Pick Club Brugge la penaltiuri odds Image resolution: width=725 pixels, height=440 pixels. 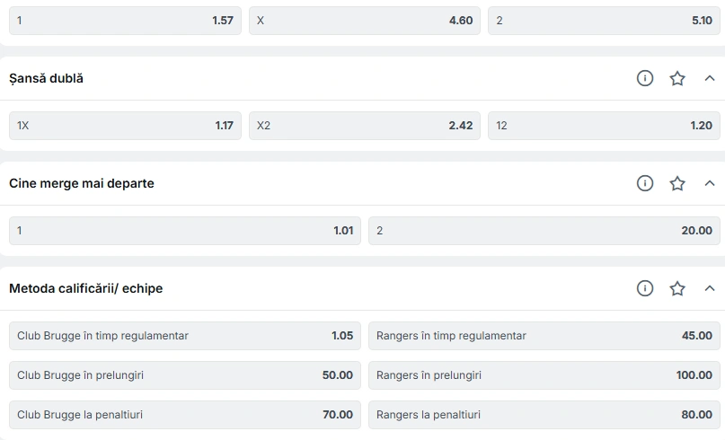(185, 415)
